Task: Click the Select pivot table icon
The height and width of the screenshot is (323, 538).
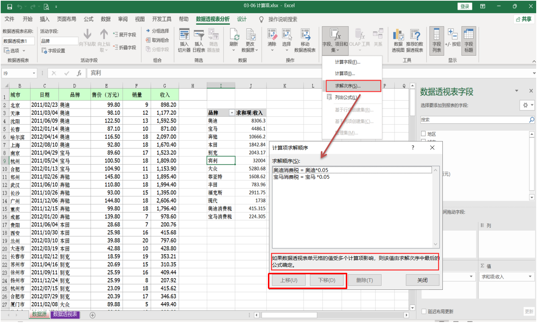Action: pyautogui.click(x=287, y=35)
